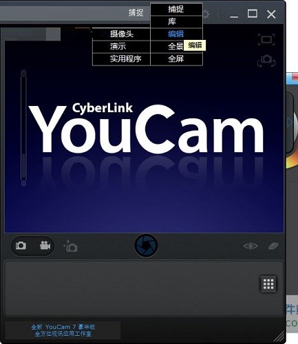Open the effects grid button

tap(268, 284)
